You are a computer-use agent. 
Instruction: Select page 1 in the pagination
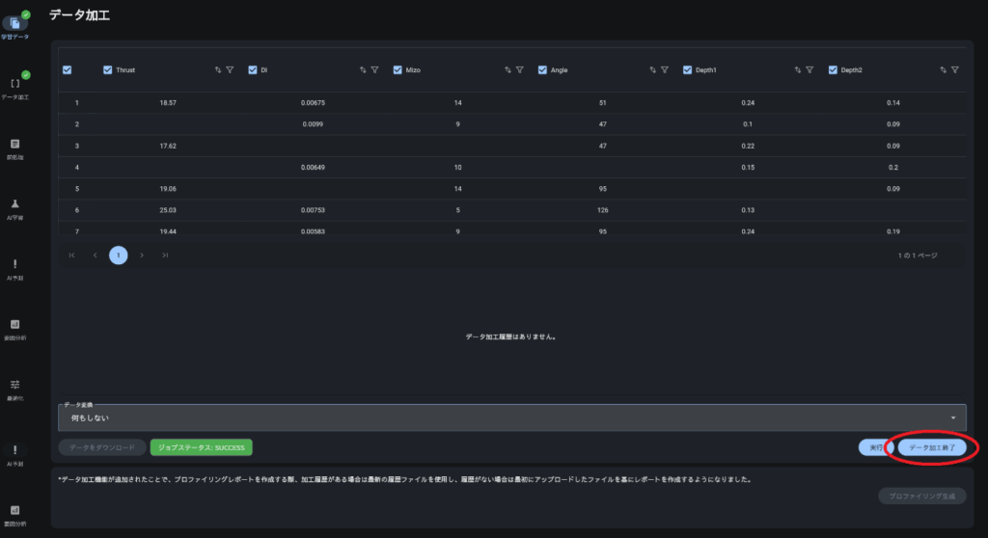[x=118, y=256]
